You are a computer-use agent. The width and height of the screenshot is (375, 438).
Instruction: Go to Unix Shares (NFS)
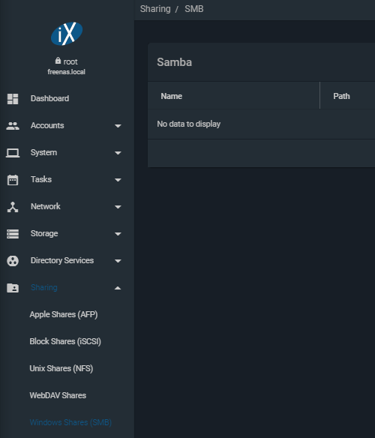[x=61, y=368]
